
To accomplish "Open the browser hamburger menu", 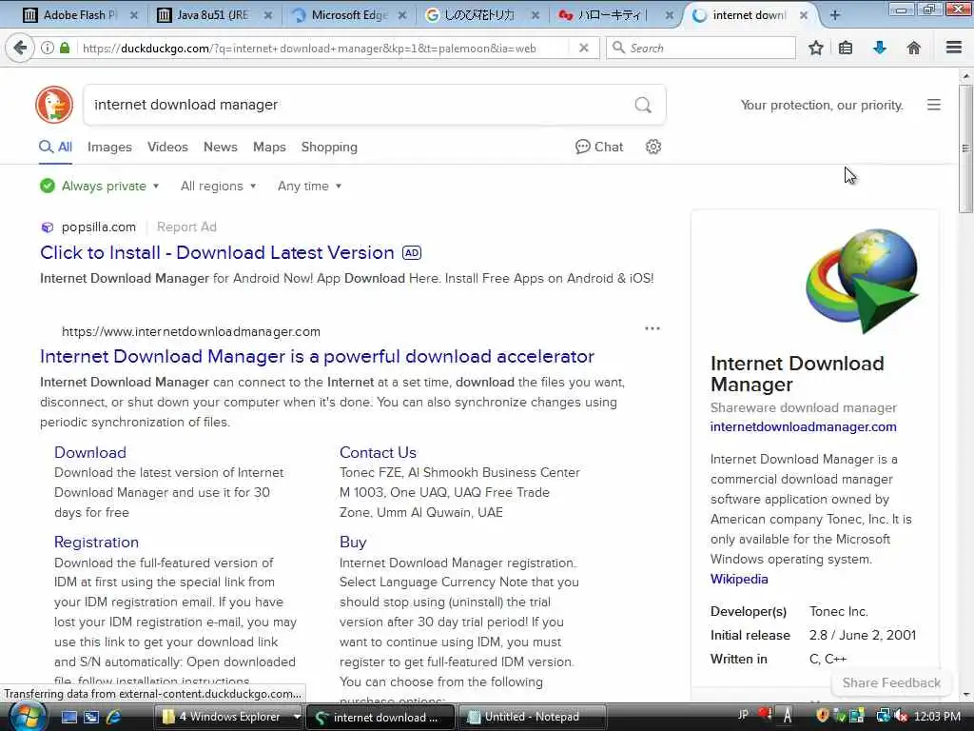I will [954, 48].
